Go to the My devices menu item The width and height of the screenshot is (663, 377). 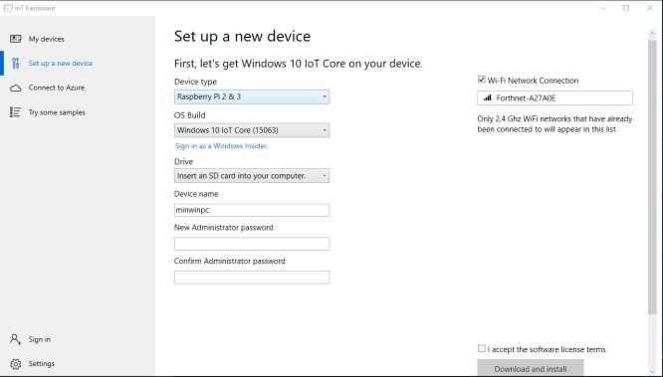(47, 39)
